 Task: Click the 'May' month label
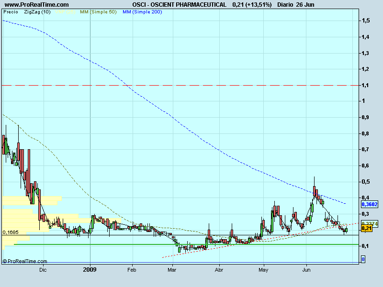(263, 270)
